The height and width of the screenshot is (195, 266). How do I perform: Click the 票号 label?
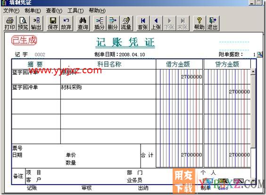(x=17, y=148)
